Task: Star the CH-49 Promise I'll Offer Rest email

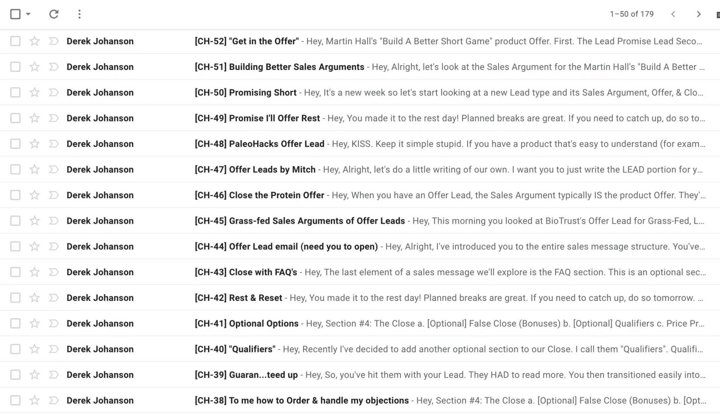Action: click(x=34, y=118)
